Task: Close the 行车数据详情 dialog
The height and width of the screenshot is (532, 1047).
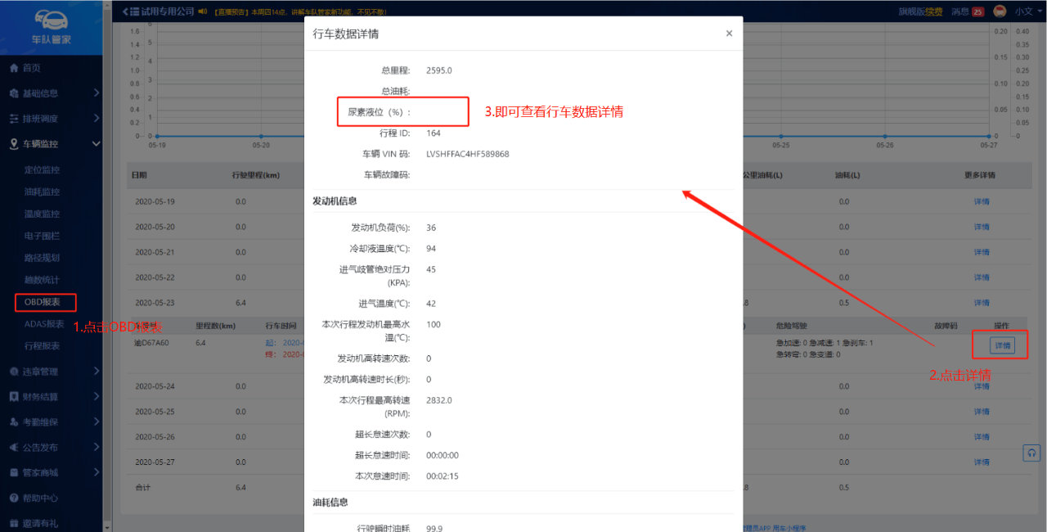Action: coord(729,34)
